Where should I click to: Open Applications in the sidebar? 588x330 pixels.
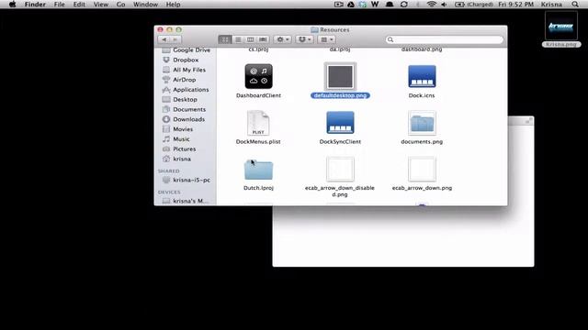pos(186,90)
